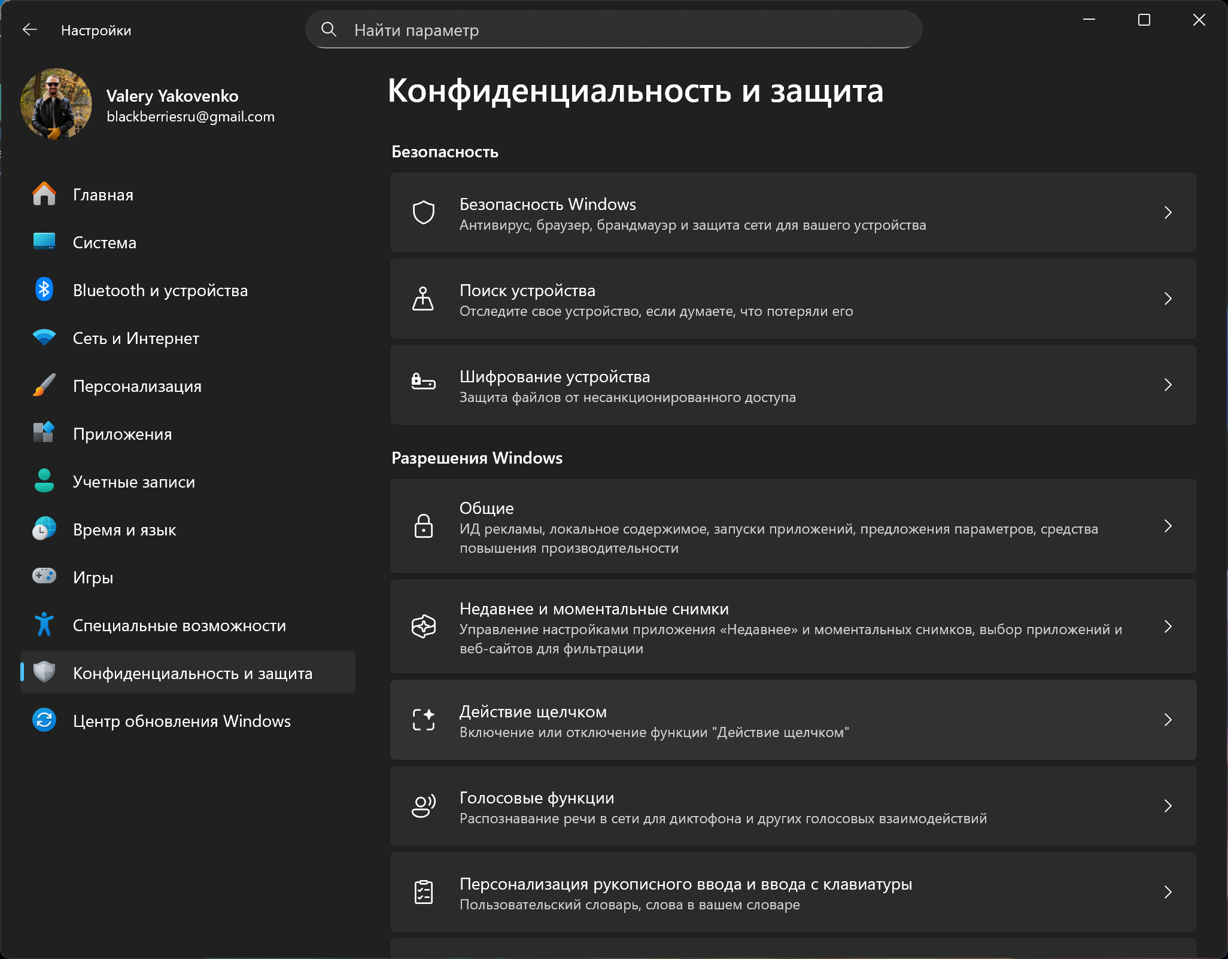The width and height of the screenshot is (1228, 959).
Task: Expand Поиск устройства chevron
Action: pyautogui.click(x=1168, y=299)
